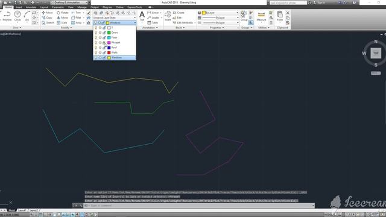The width and height of the screenshot is (386, 217).
Task: Activate the Copy tool
Action: tap(47, 17)
